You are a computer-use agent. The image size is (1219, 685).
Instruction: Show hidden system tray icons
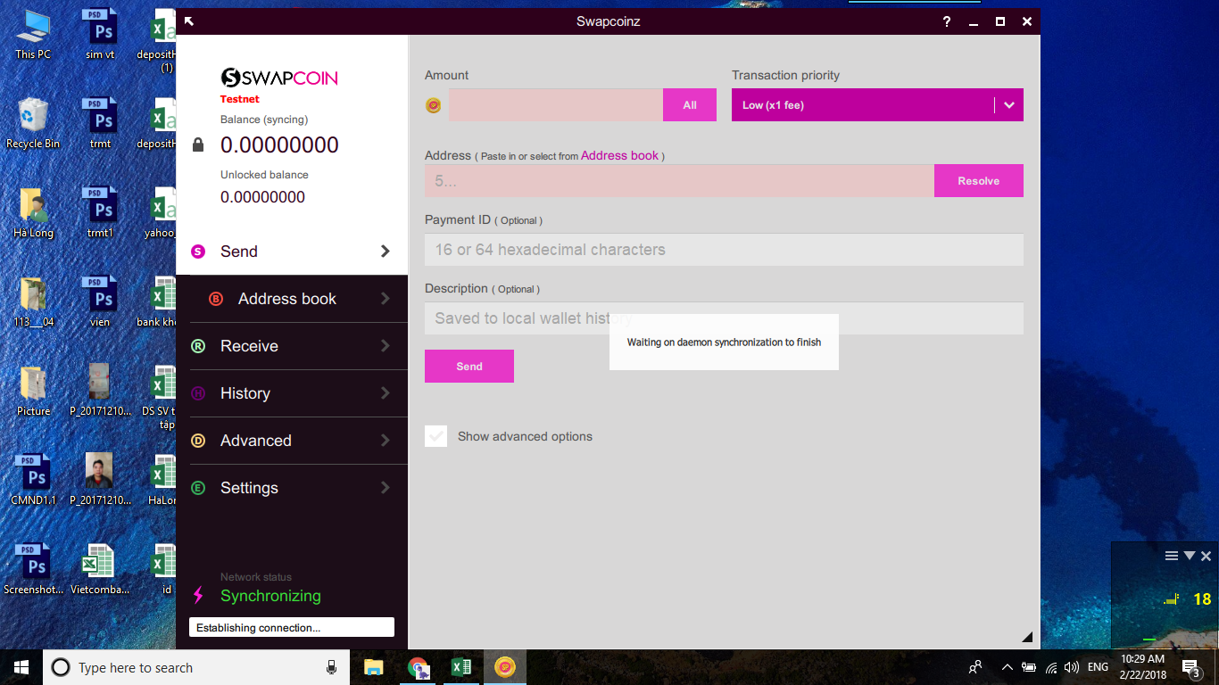1008,667
